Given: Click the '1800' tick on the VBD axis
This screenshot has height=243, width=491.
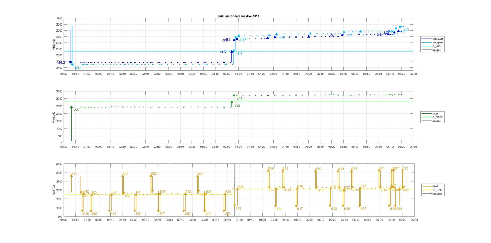Looking at the screenshot, I should pos(59,18).
